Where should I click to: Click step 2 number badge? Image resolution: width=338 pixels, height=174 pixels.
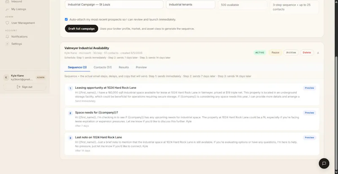coord(70,113)
